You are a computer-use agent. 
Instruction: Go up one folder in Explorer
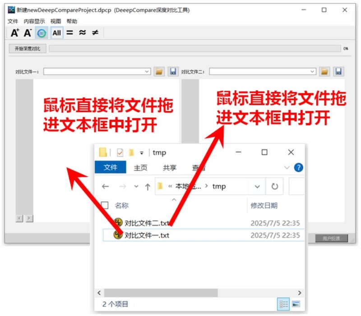click(148, 186)
